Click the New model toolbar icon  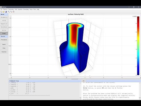[x=1, y=12]
